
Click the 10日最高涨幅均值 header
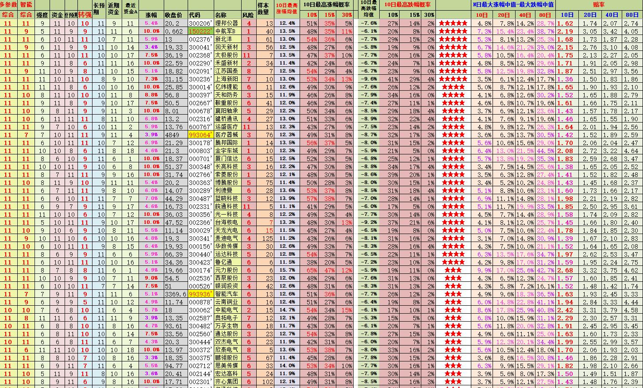(x=286, y=9)
